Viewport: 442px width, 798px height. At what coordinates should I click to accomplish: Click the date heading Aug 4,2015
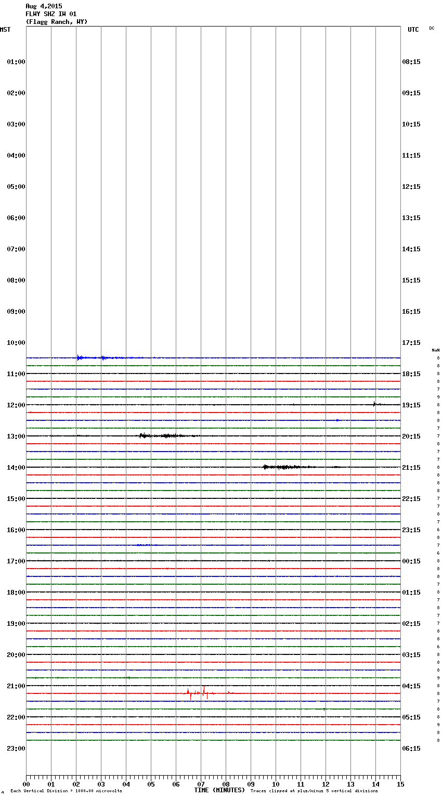[x=44, y=6]
